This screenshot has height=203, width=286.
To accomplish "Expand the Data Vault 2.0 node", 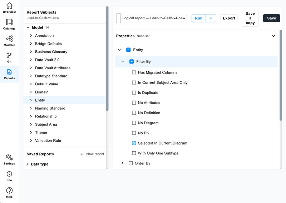I will 31,60.
